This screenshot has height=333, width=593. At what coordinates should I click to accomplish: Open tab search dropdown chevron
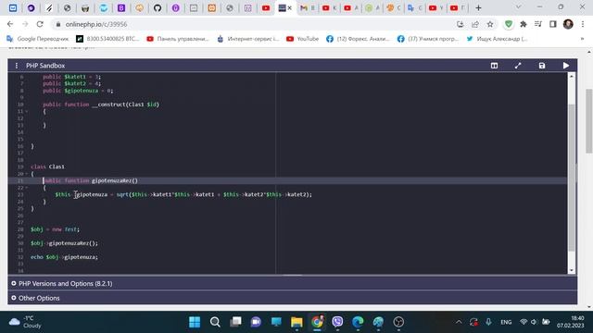pyautogui.click(x=519, y=7)
